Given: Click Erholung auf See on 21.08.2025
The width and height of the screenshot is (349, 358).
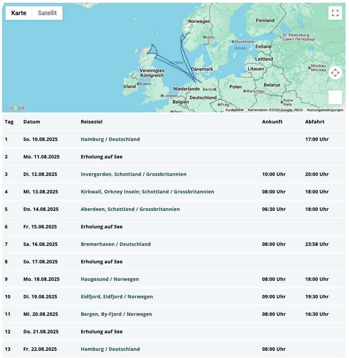Looking at the screenshot, I should pos(102,332).
